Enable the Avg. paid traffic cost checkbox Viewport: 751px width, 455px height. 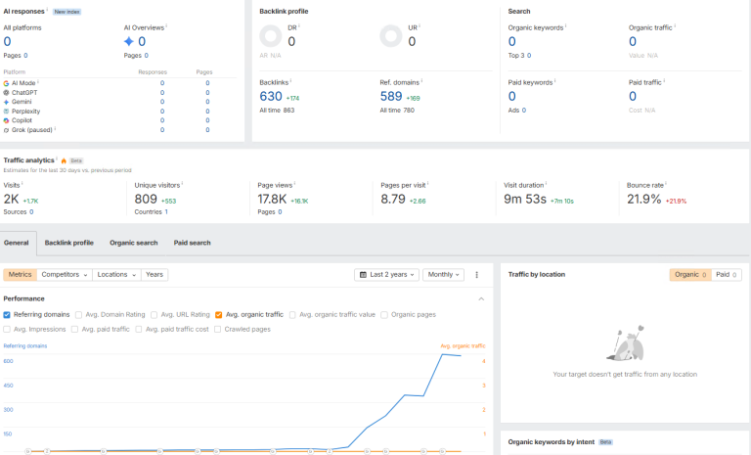pyautogui.click(x=139, y=330)
